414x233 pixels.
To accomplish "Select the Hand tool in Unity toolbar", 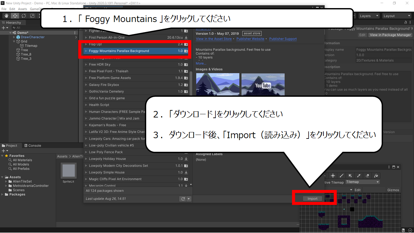I will coord(6,16).
